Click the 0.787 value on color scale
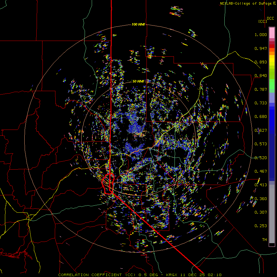This screenshot has width=277, height=277. click(x=261, y=89)
